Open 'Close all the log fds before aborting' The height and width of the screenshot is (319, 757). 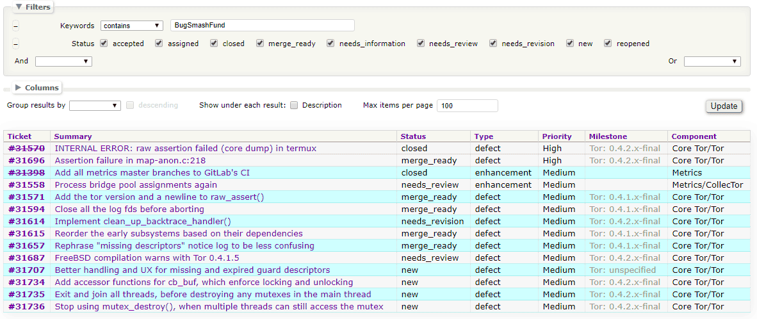129,209
